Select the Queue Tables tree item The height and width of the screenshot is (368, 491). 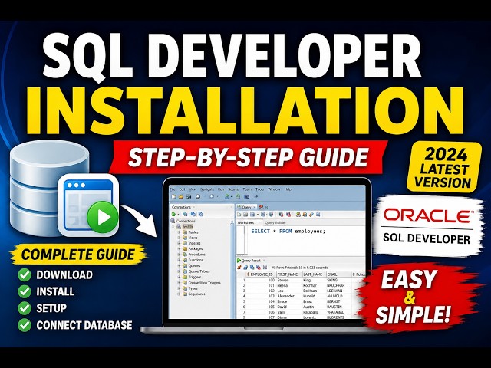(199, 271)
